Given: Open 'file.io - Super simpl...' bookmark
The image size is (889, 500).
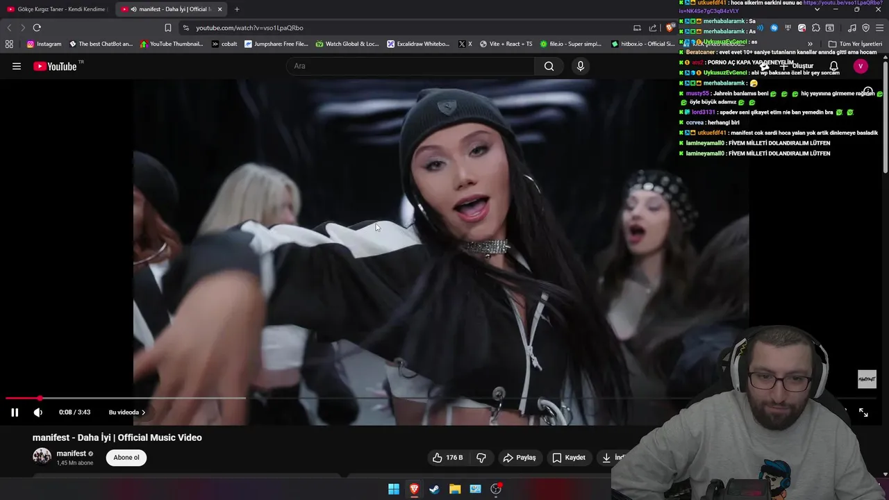Looking at the screenshot, I should (571, 44).
